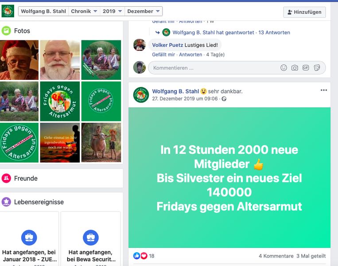Insert an emoji in the comment box

tap(284, 68)
